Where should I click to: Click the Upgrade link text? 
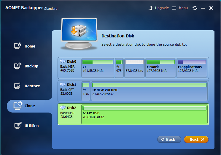[x=162, y=8]
